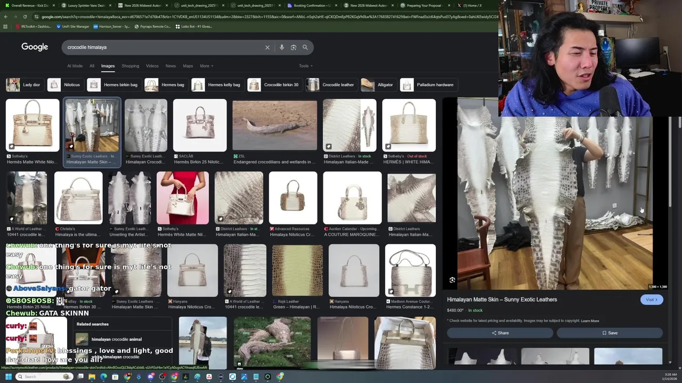Reload the page with the refresh icon
Viewport: 682px width, 383px height.
[25, 16]
